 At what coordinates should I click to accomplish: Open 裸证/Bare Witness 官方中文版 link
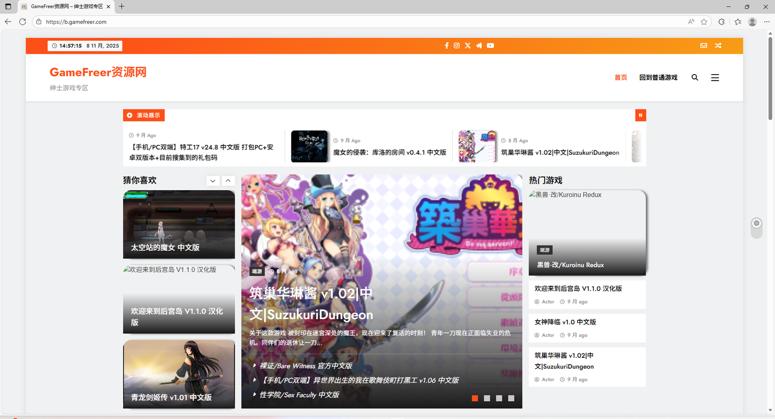point(306,366)
